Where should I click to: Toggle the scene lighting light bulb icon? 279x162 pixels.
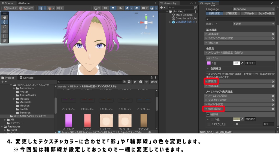click(x=113, y=8)
